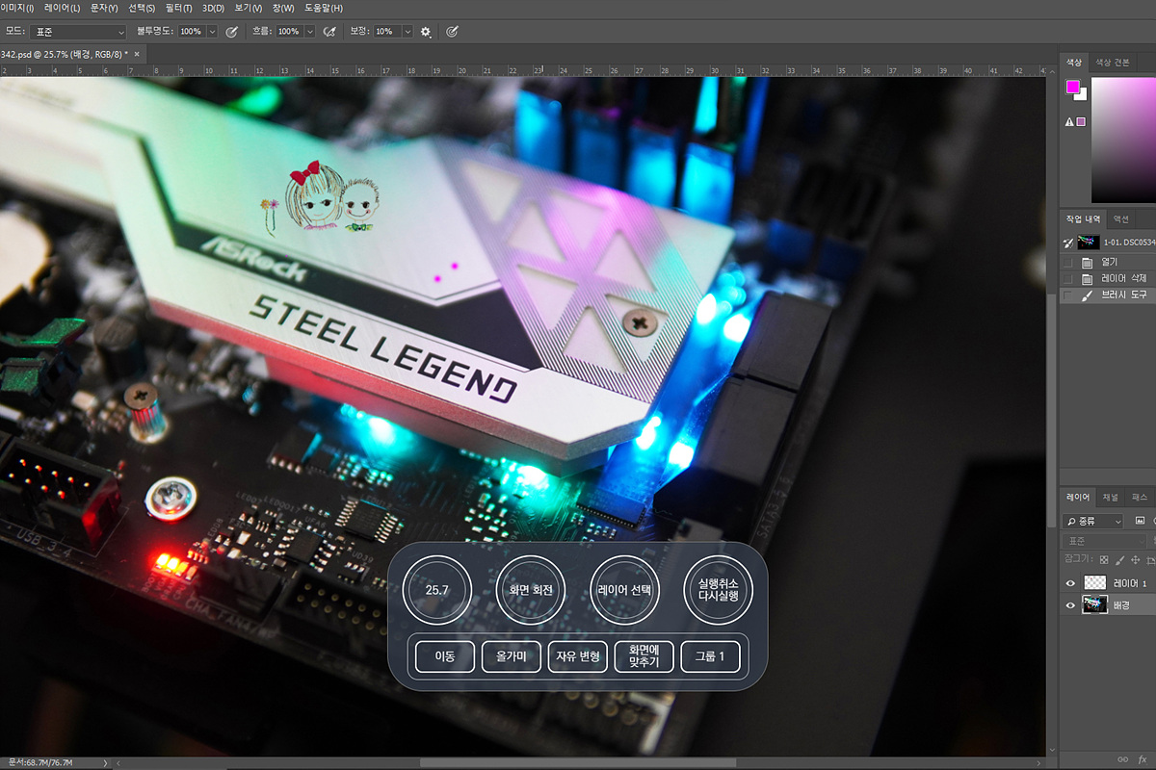Click the 자유 변형 overlay button
Viewport: 1156px width, 770px height.
577,656
